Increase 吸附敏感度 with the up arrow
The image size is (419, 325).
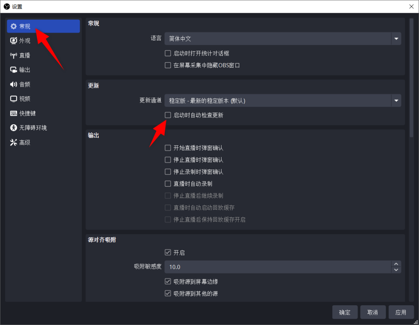point(396,264)
